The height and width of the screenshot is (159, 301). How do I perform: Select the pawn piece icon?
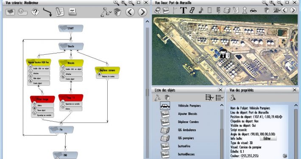click(x=245, y=10)
